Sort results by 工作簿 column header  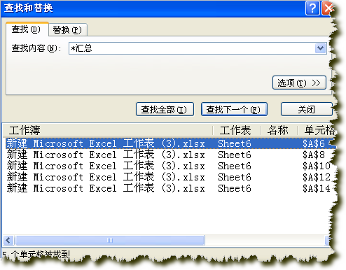[x=108, y=130]
